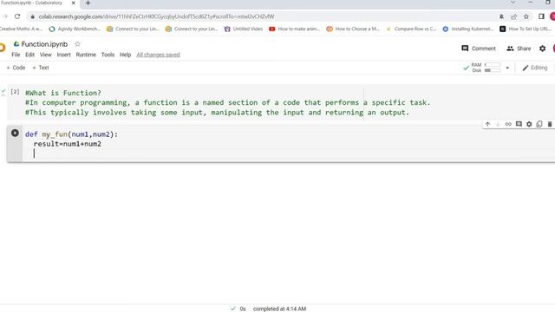The height and width of the screenshot is (312, 555).
Task: Click the comment line starting '#This typically involves'
Action: (217, 113)
